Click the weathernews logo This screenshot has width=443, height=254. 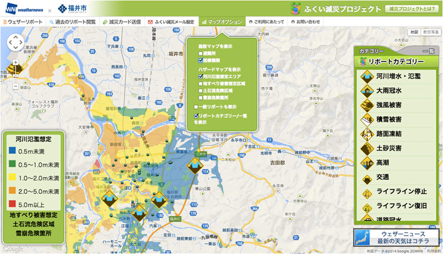(x=24, y=9)
